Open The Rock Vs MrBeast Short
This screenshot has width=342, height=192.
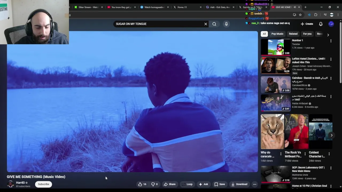296,131
